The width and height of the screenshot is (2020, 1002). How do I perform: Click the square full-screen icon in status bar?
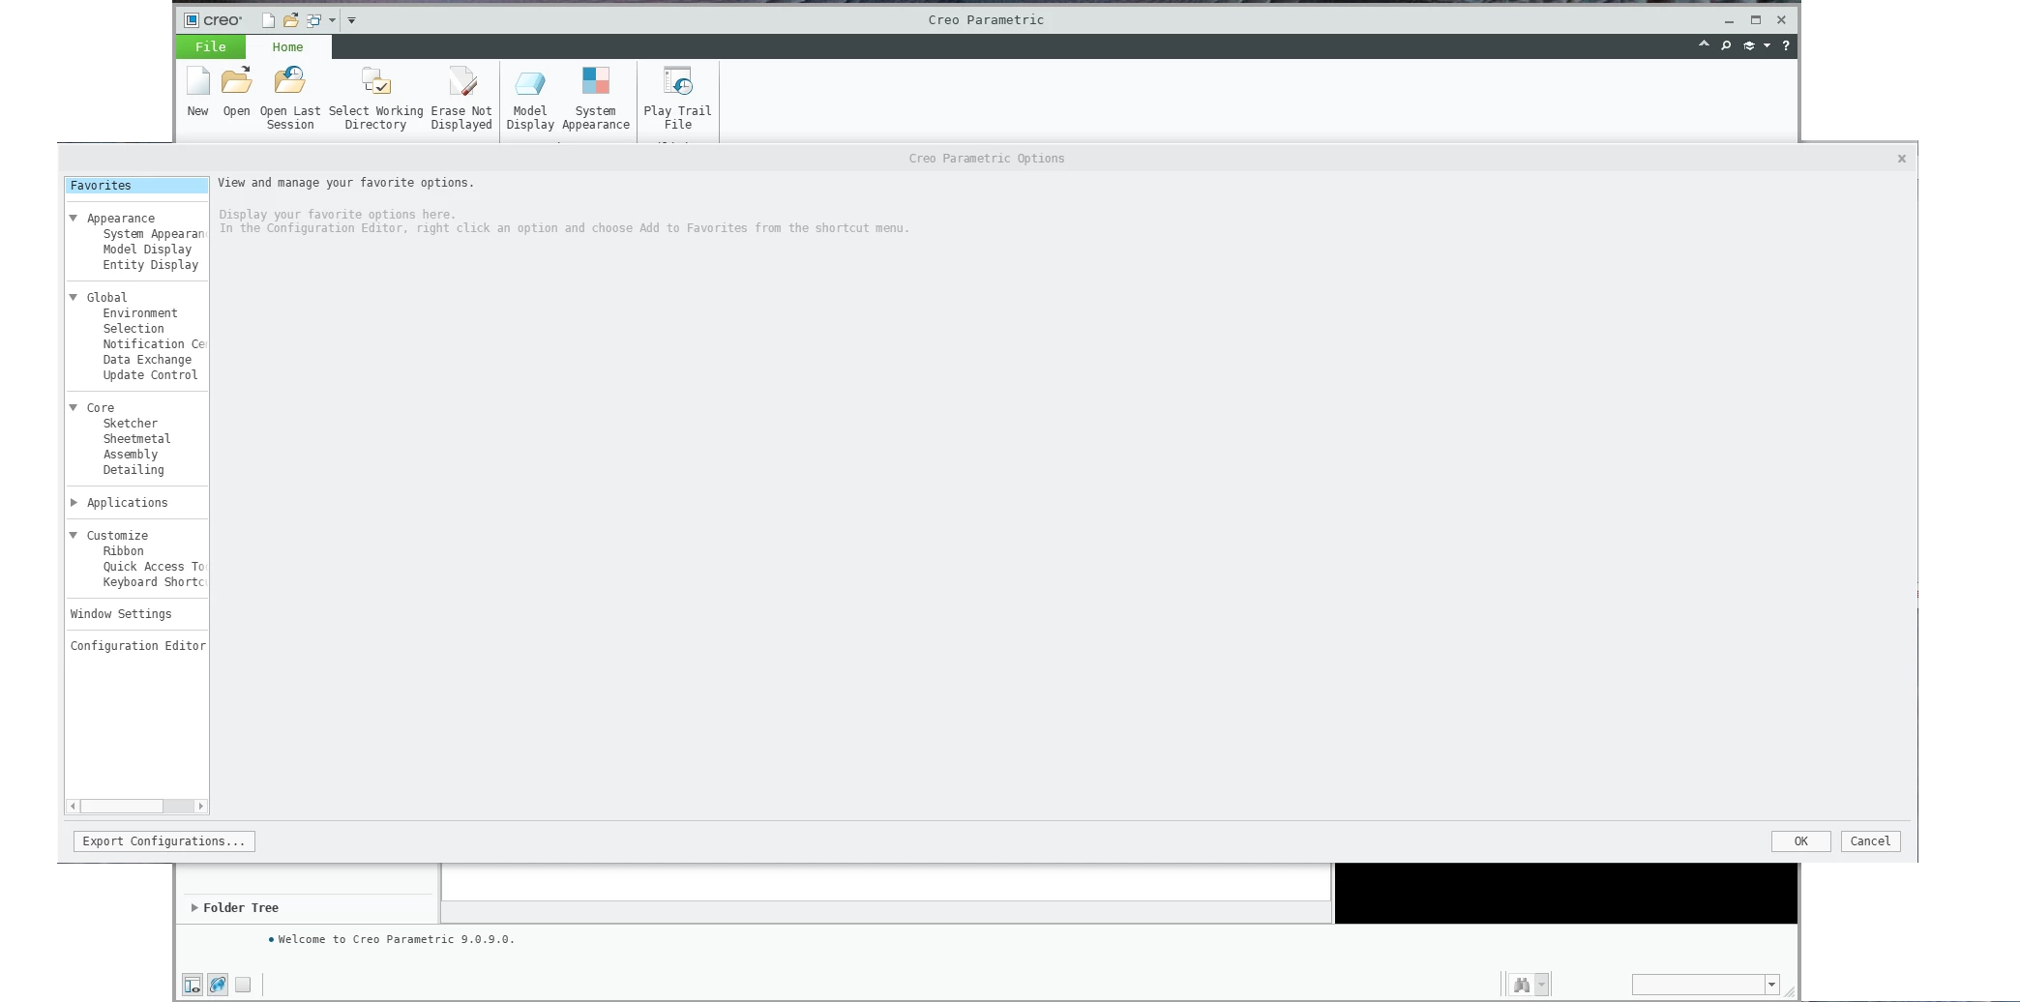(x=243, y=985)
